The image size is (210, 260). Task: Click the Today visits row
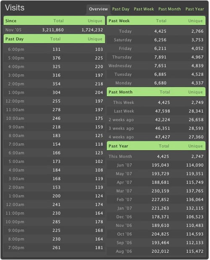[156, 31]
